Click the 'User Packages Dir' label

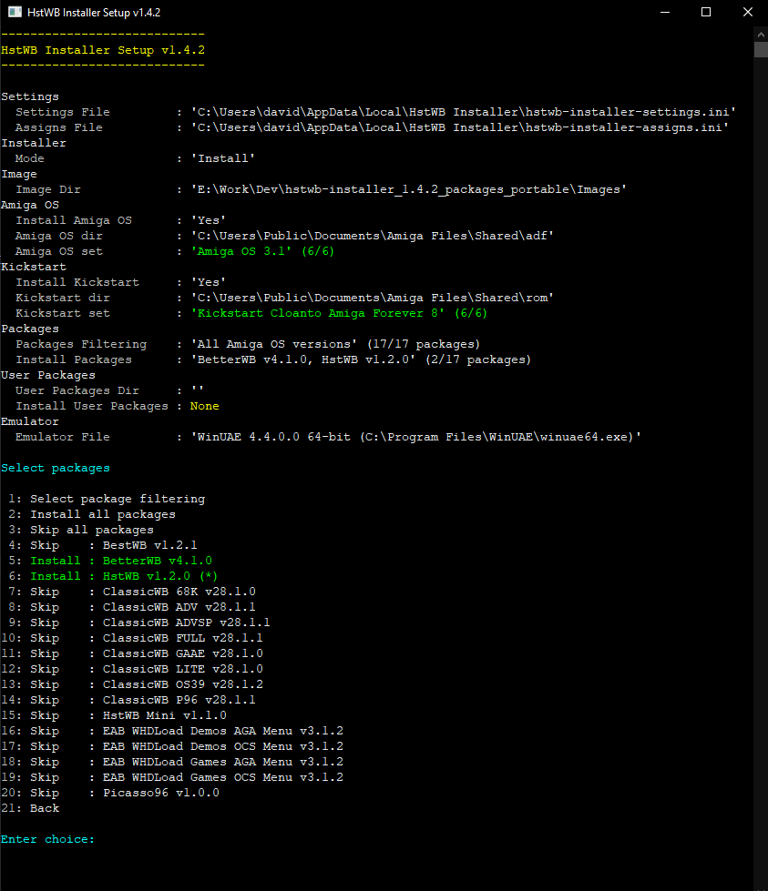77,390
